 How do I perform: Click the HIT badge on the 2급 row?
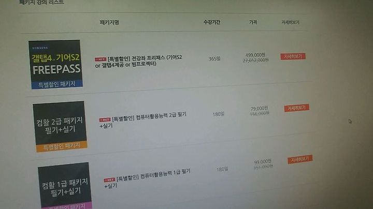(105, 120)
